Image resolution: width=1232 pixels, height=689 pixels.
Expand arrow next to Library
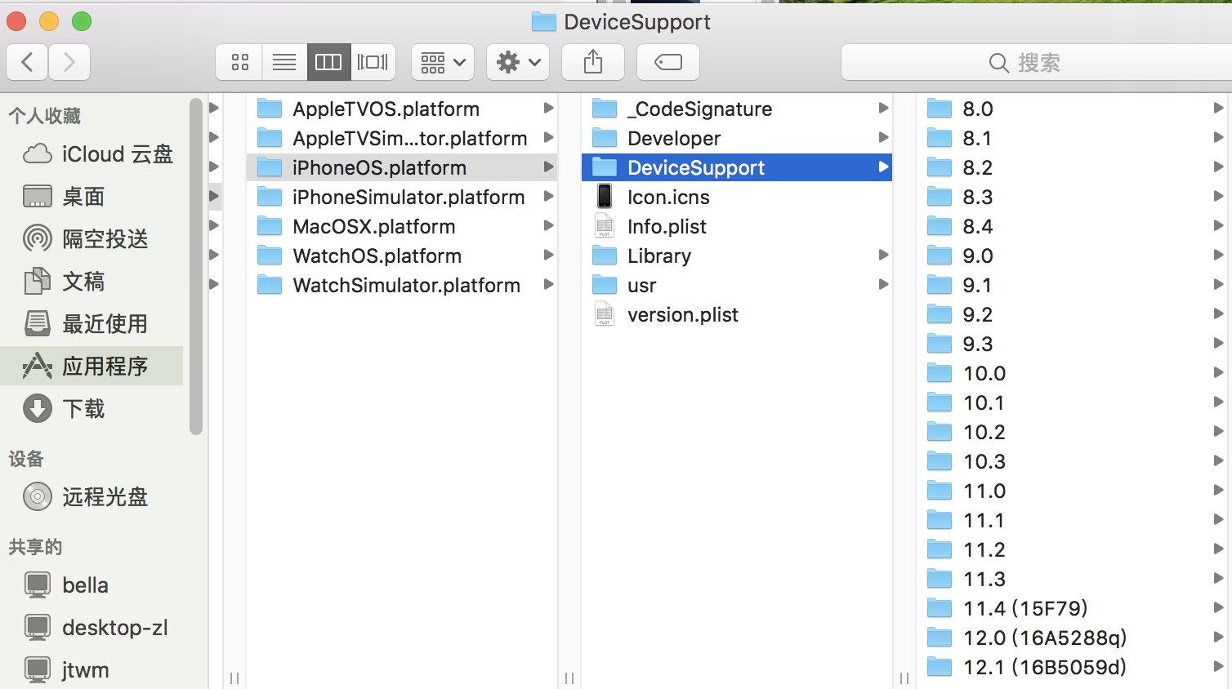883,255
